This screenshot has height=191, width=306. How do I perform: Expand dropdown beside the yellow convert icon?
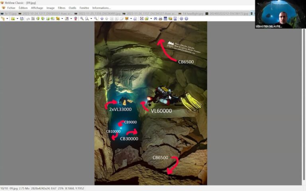point(62,19)
